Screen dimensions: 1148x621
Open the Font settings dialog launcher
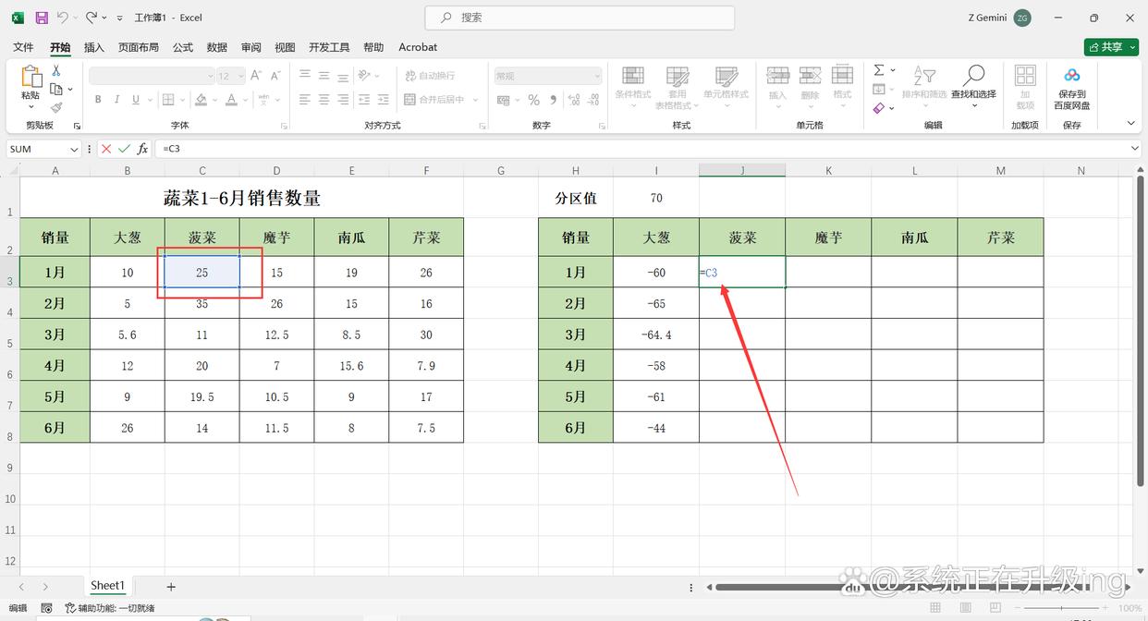pos(282,125)
